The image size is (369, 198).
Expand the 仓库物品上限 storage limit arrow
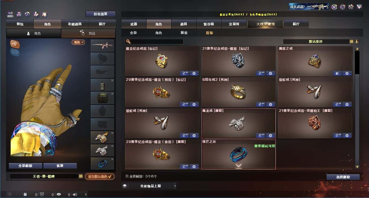pyautogui.click(x=175, y=186)
